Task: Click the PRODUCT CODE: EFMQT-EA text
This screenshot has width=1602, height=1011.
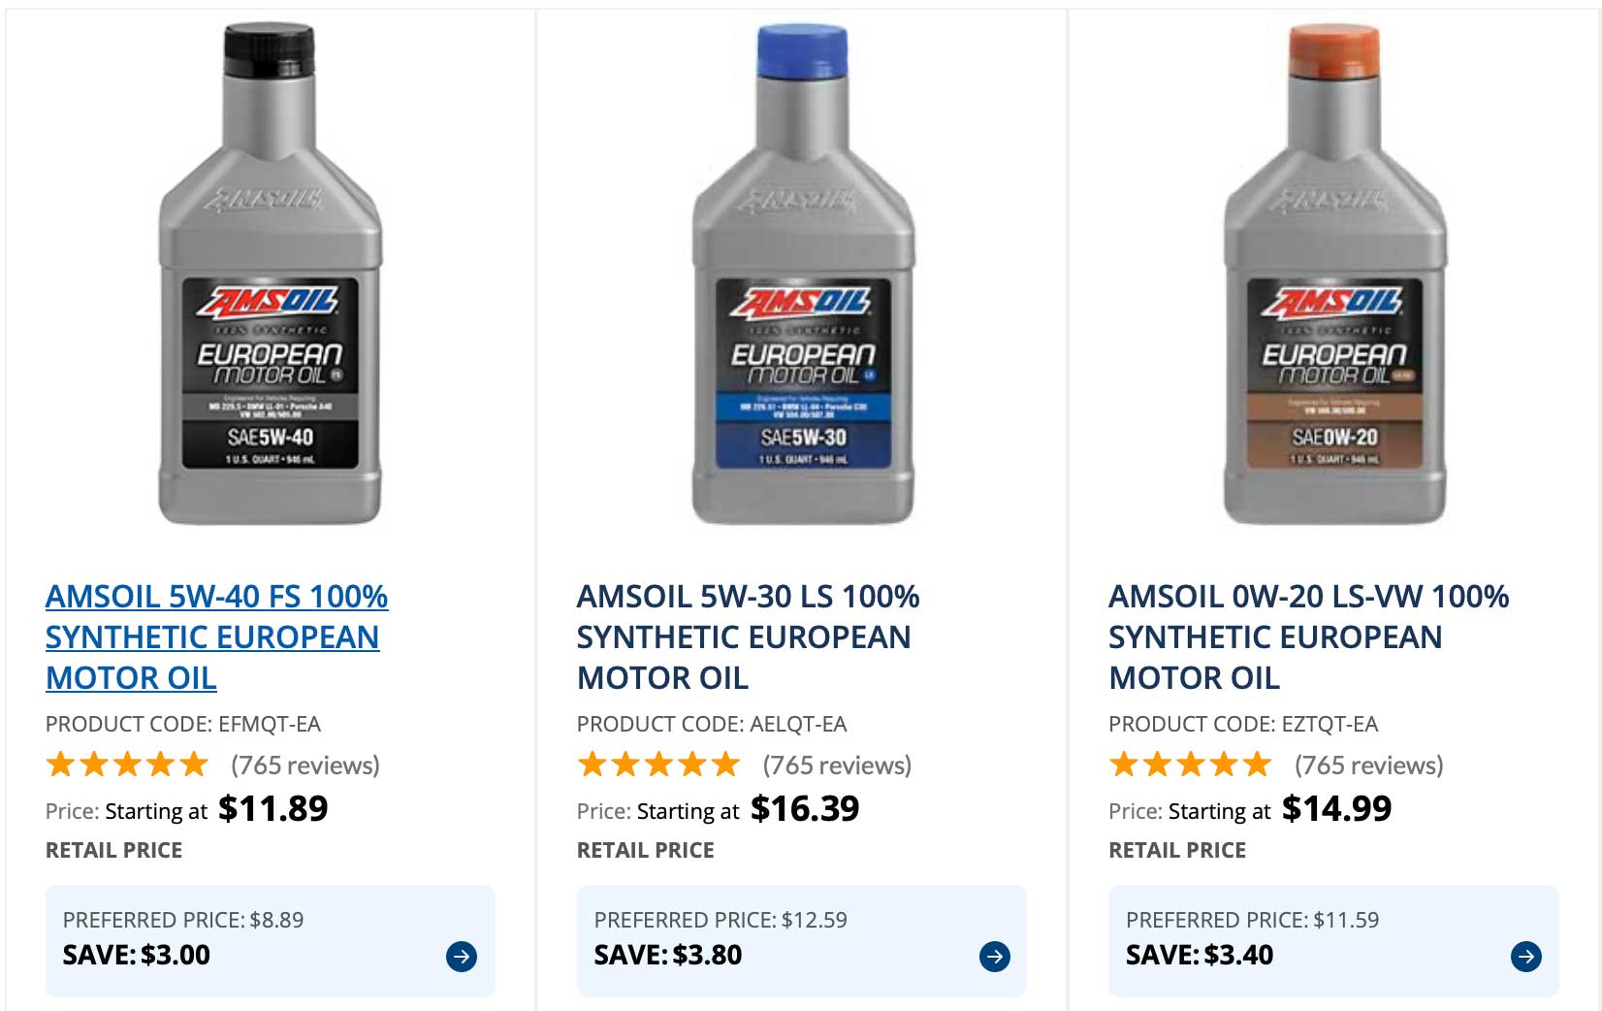Action: pyautogui.click(x=185, y=724)
